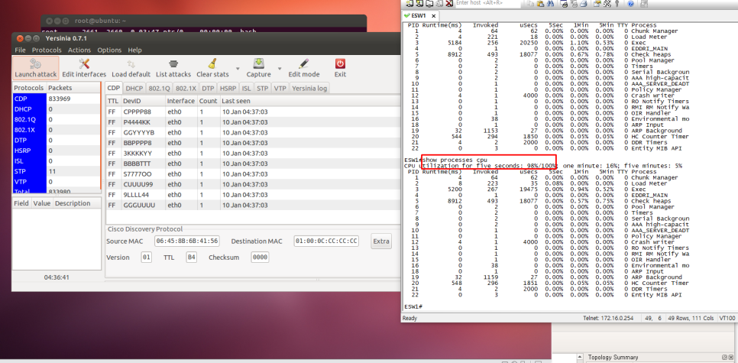
Task: Click the red X disconnect icon
Action: point(449,3)
